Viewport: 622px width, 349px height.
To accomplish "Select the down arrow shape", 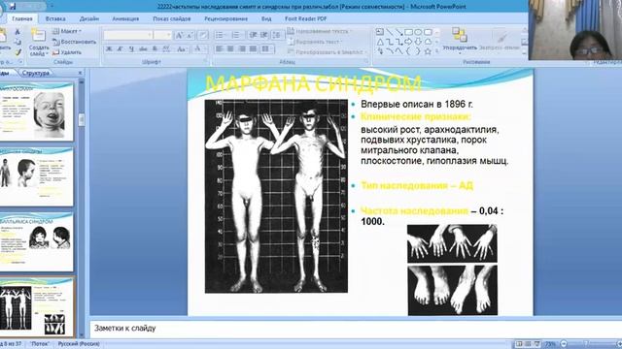I will (418, 42).
